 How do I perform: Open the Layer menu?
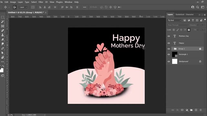[x=20, y=2]
